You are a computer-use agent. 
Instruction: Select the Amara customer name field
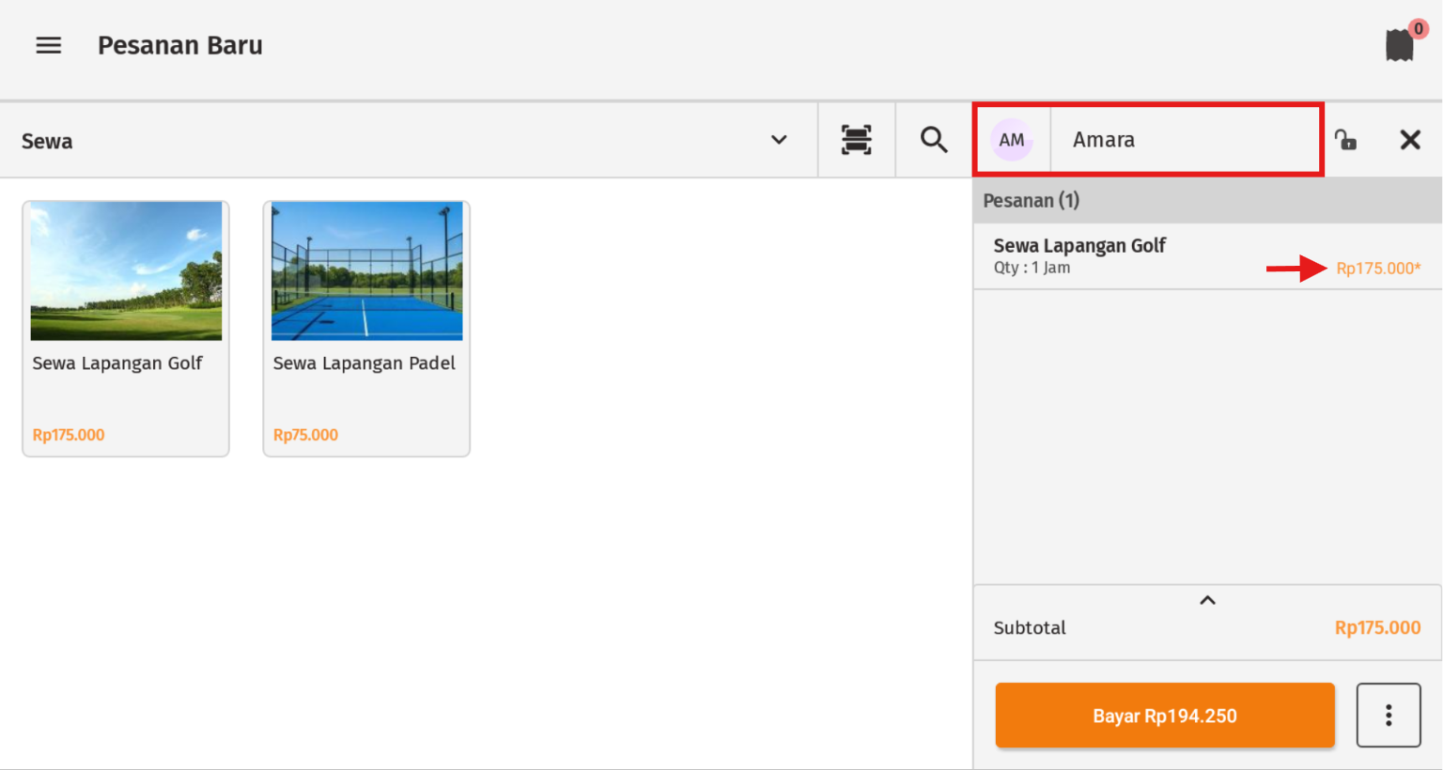tap(1187, 140)
